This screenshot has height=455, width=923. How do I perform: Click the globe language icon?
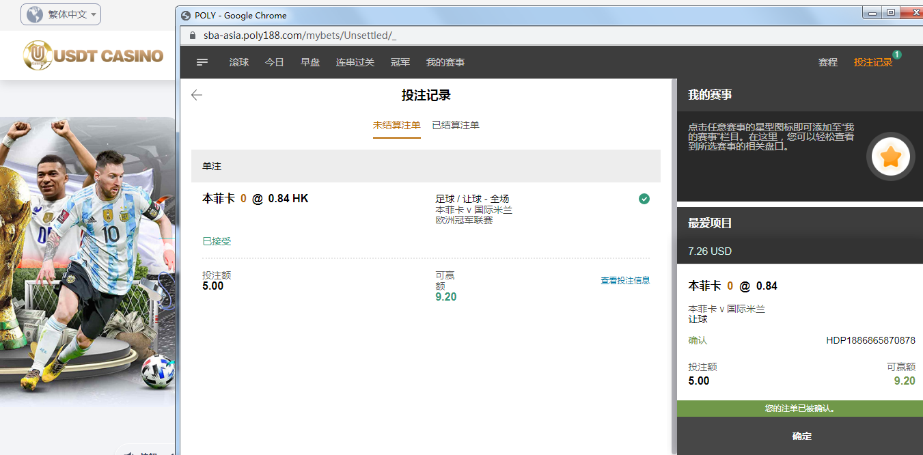[34, 14]
